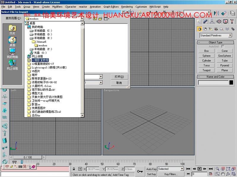
Task: Click the Cylinder primitive button
Action: click(206, 61)
